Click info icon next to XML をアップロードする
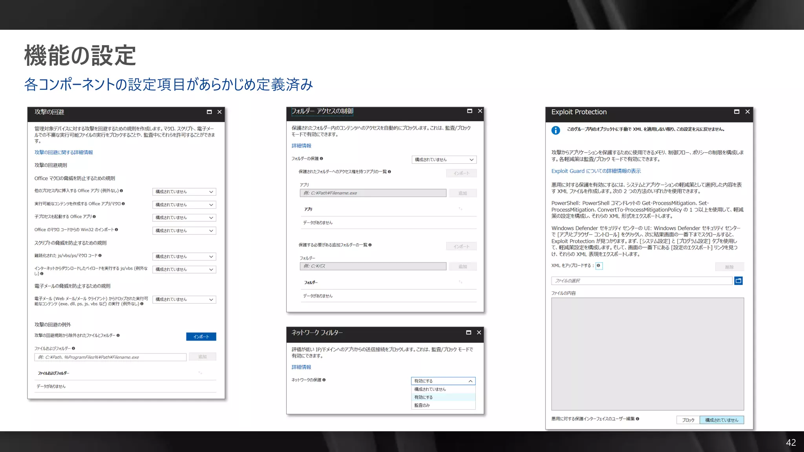The image size is (804, 452). coord(598,266)
